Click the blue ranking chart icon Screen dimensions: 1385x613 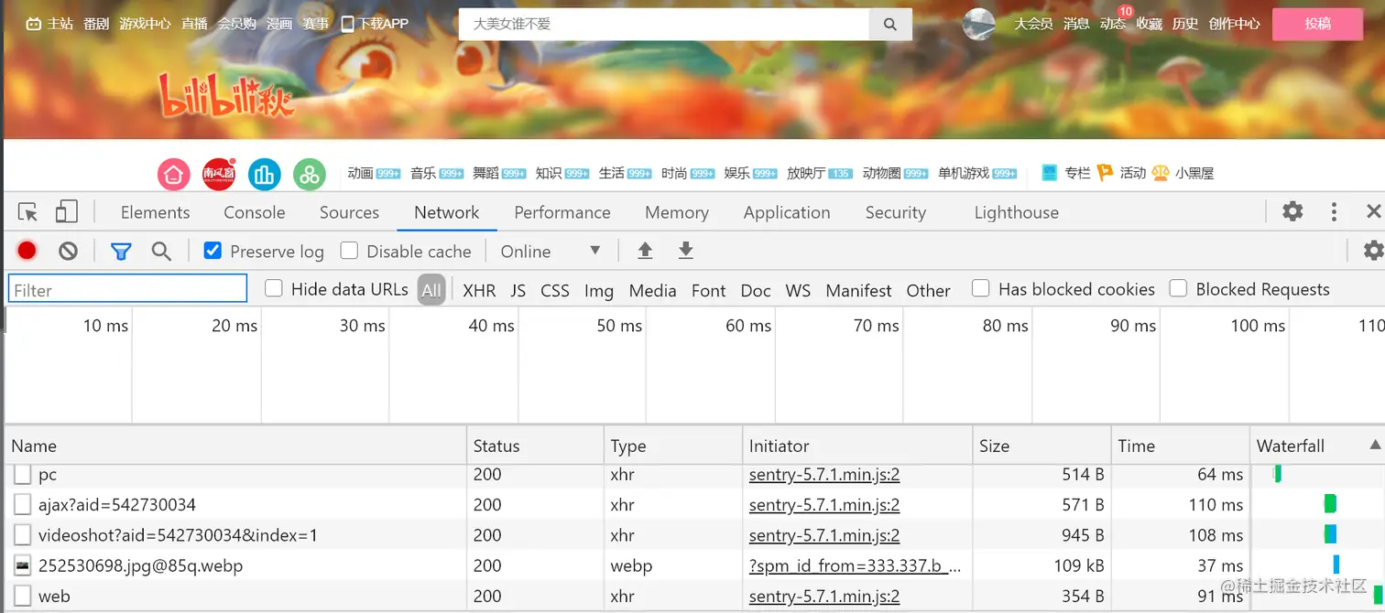264,174
